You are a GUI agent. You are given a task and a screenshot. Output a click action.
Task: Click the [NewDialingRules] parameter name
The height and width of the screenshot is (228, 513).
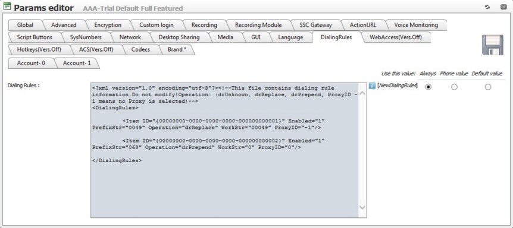397,85
